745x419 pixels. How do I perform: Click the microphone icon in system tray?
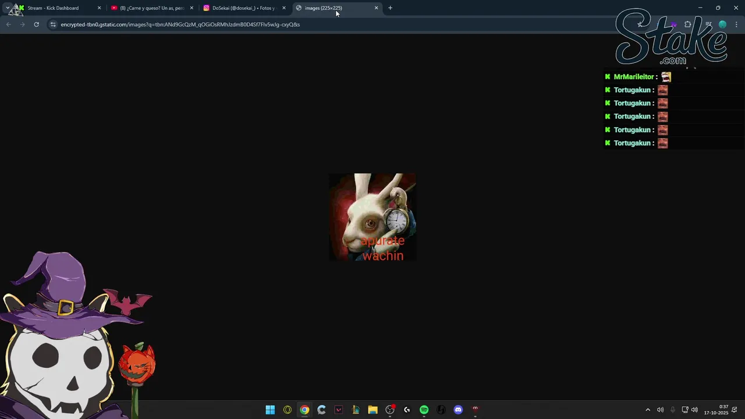coord(673,410)
